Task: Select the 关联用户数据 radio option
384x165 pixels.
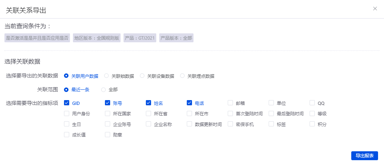Action: [66, 76]
